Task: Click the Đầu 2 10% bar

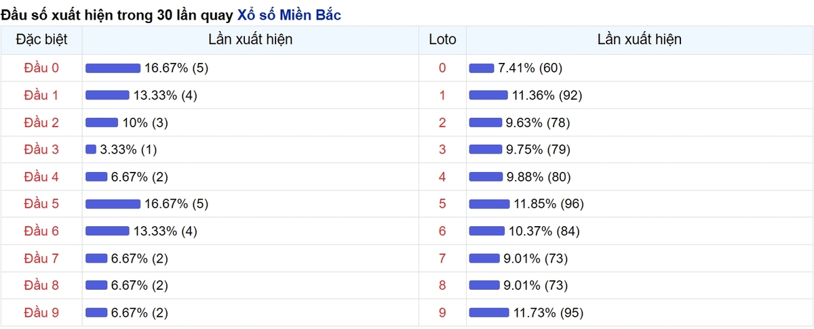Action: point(102,123)
